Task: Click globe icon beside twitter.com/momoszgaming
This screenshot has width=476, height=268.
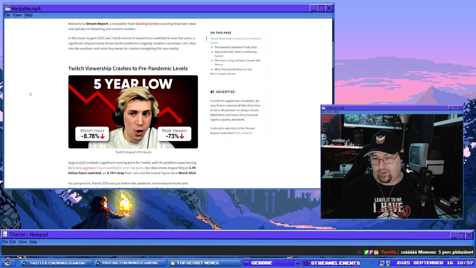Action: (24, 263)
